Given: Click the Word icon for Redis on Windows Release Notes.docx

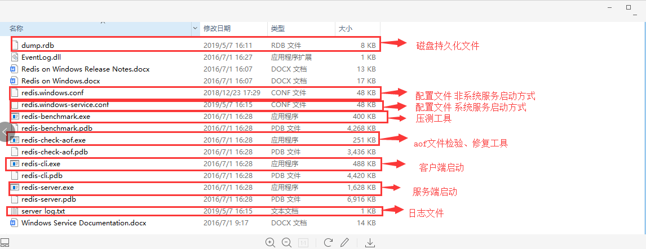Looking at the screenshot, I should click(x=15, y=69).
